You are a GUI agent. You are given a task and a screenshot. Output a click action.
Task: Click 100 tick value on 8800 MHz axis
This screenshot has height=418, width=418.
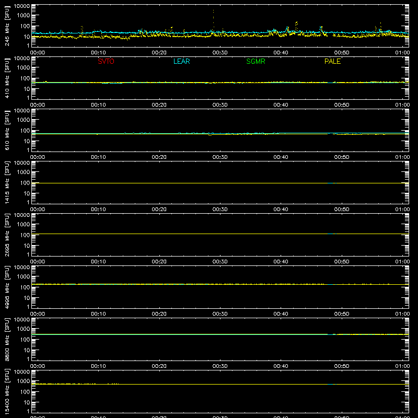25,340
